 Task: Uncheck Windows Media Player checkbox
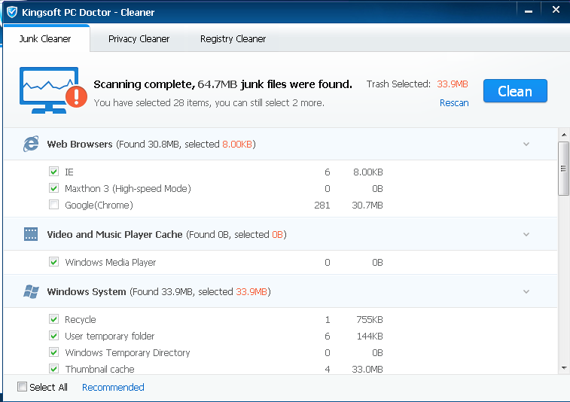tap(53, 262)
